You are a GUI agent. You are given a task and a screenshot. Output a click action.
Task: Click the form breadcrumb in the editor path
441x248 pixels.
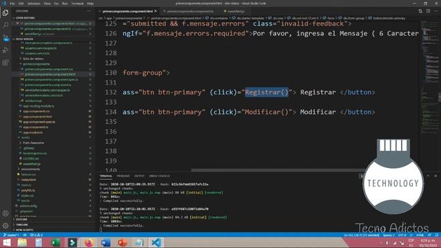point(331,19)
